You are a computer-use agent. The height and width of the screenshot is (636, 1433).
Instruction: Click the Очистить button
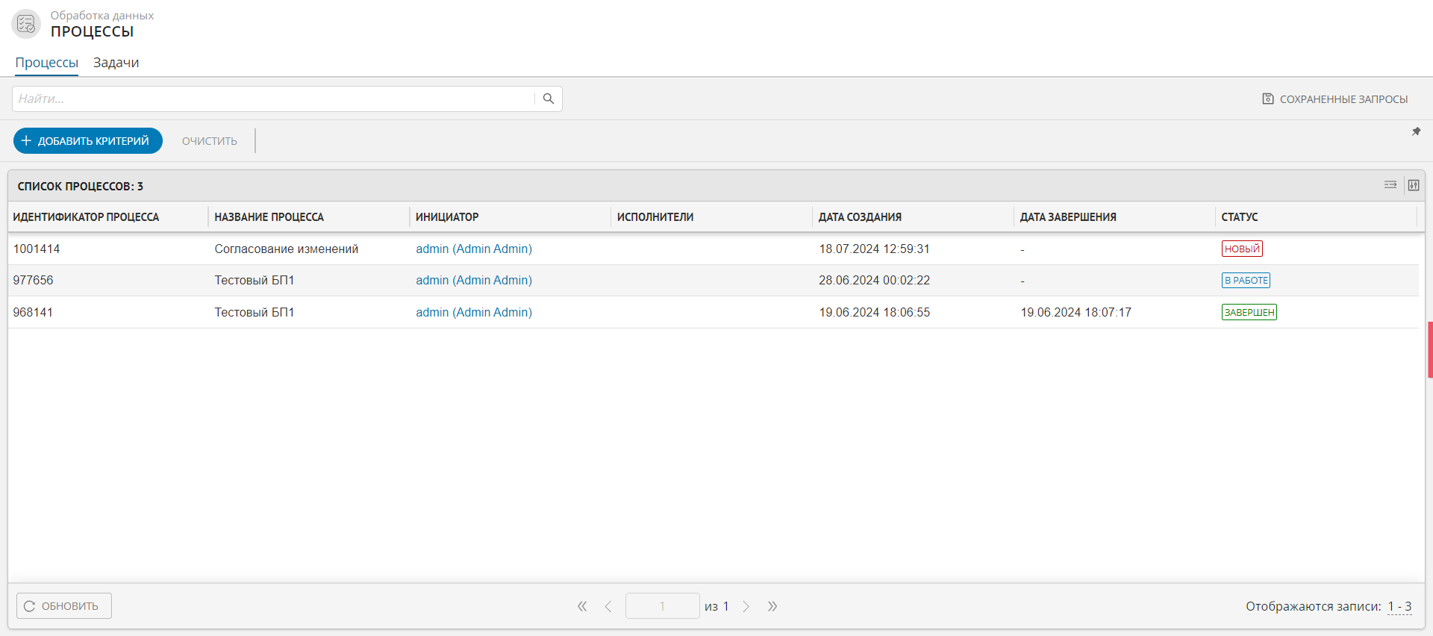click(x=210, y=141)
